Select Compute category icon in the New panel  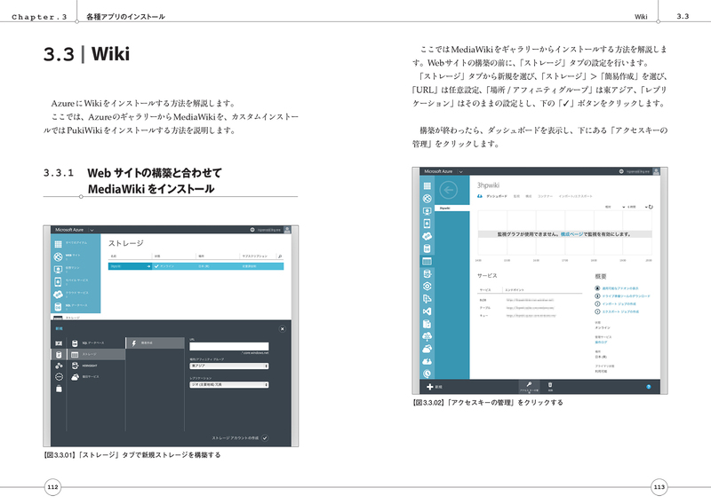tap(59, 343)
